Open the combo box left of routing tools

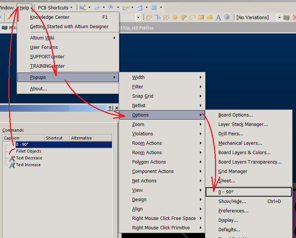(x=138, y=18)
